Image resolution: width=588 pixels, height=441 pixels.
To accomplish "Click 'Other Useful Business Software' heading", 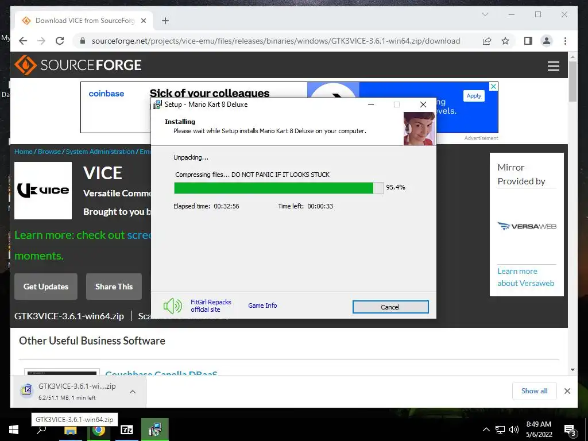I will [92, 341].
